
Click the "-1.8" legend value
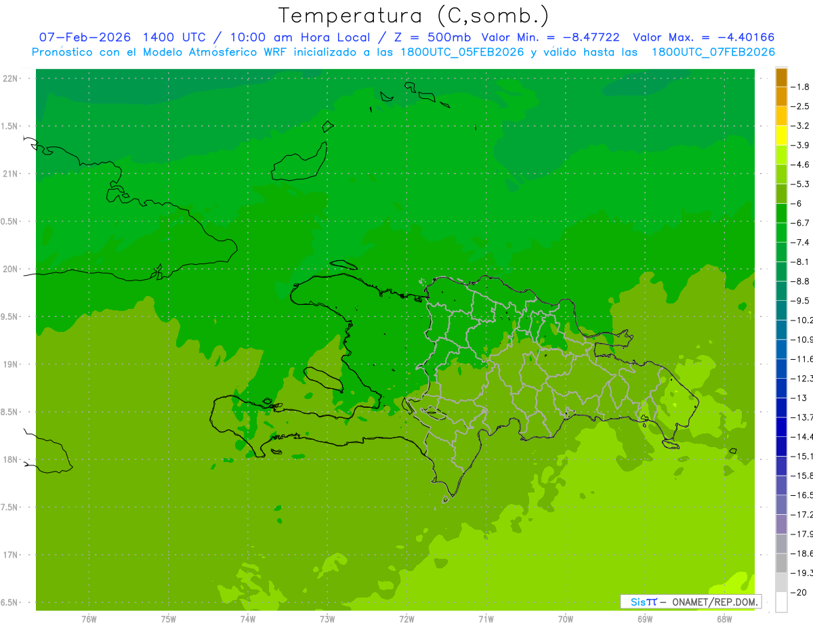tap(801, 87)
